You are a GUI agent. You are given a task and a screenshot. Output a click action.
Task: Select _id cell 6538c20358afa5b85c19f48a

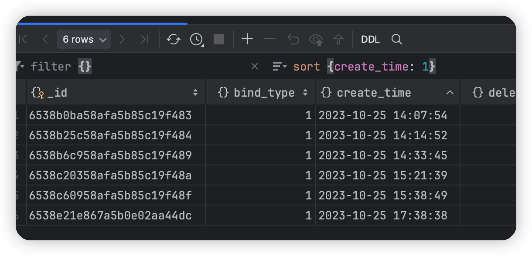coord(116,175)
